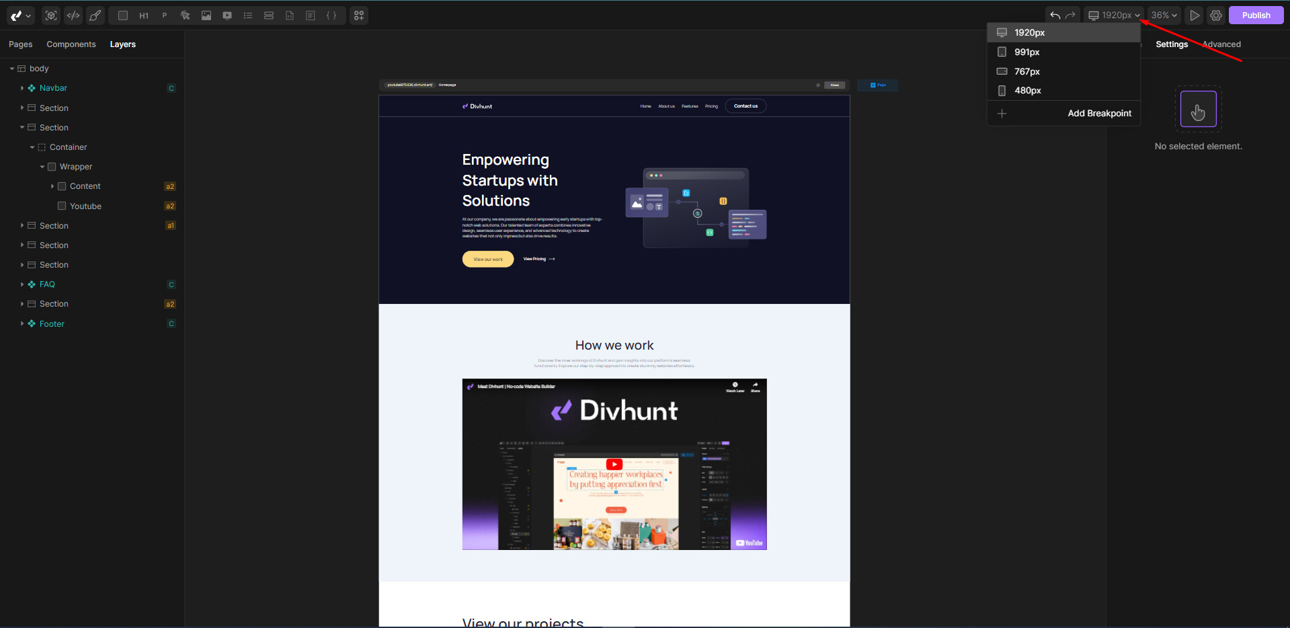Open the Settings tab in right panel
This screenshot has height=628, width=1290.
[x=1172, y=44]
